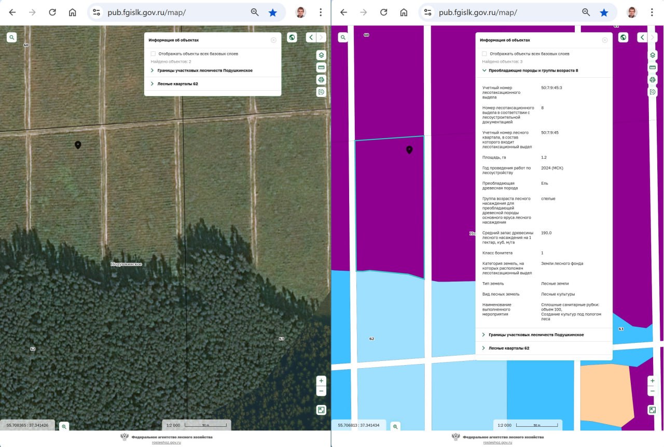Enable 'Отображать объекты всех базовых слоев' in the left panel
The width and height of the screenshot is (664, 447).
point(153,53)
